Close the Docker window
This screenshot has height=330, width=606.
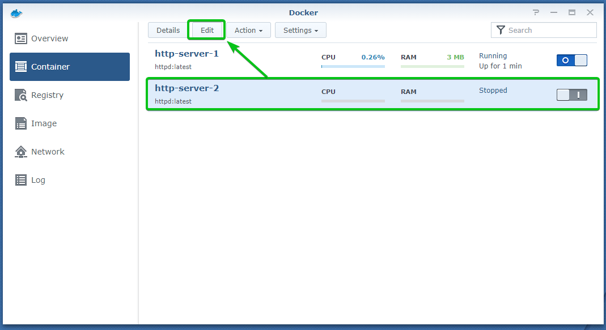pos(590,12)
